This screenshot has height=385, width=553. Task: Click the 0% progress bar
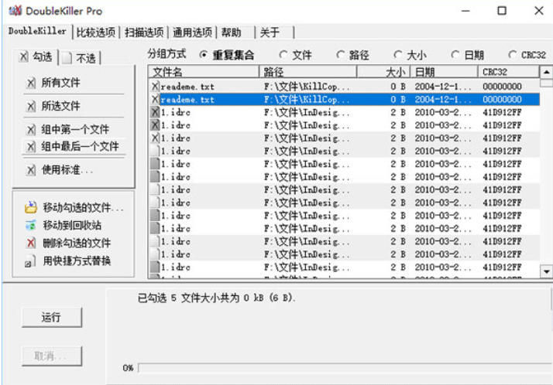click(x=345, y=368)
